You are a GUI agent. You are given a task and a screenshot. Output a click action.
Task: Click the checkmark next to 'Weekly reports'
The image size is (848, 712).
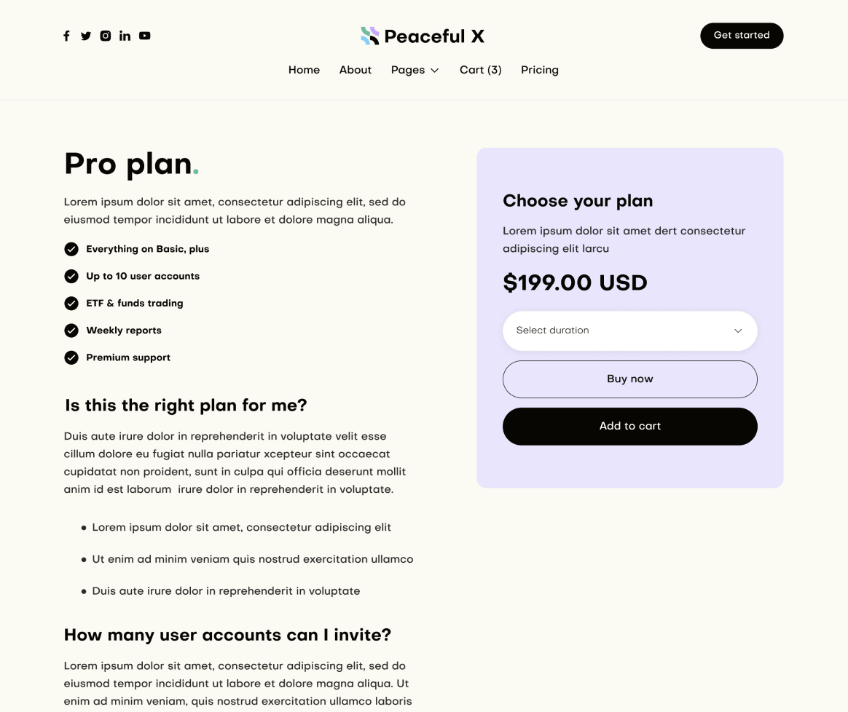coord(71,331)
